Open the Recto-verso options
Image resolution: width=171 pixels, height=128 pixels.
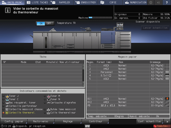click(x=41, y=121)
